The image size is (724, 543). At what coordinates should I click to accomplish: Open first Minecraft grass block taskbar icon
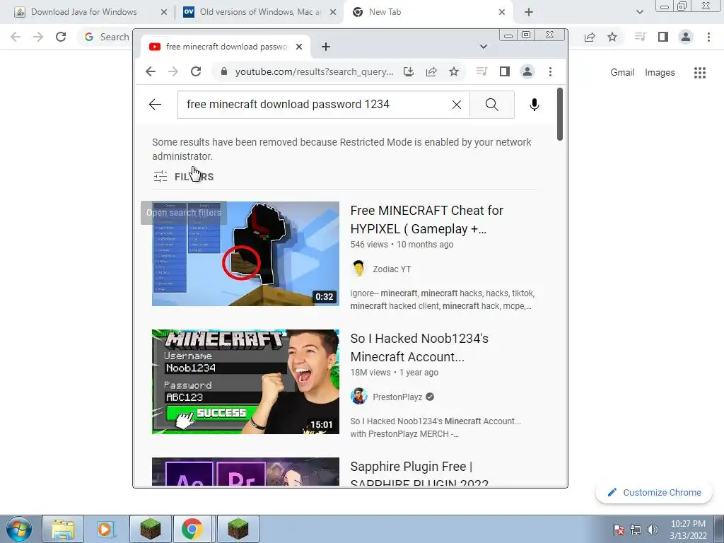(151, 529)
